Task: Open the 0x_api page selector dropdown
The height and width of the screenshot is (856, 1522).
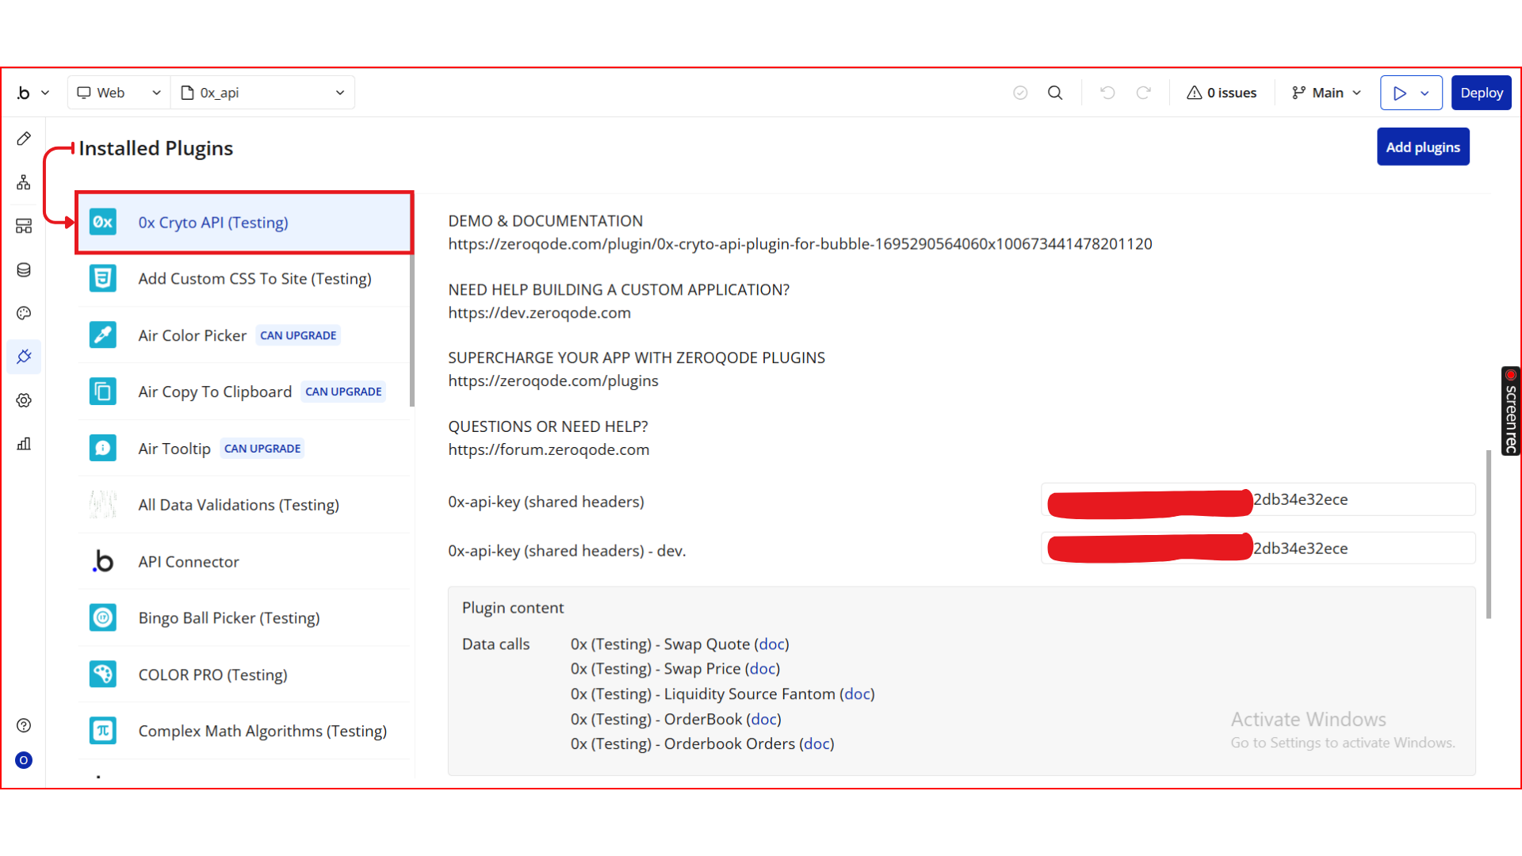Action: point(263,93)
